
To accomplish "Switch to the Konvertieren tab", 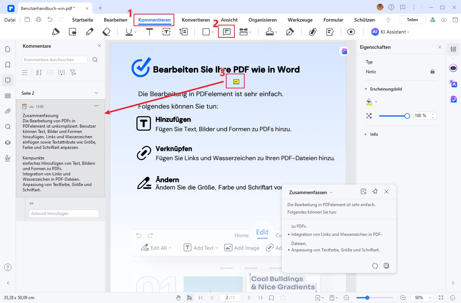I will tap(196, 20).
